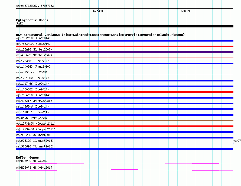This screenshot has height=186, width=241.
Task: Click gene label ANKRD20A1|NM_032250
Action: pyautogui.click(x=32, y=161)
